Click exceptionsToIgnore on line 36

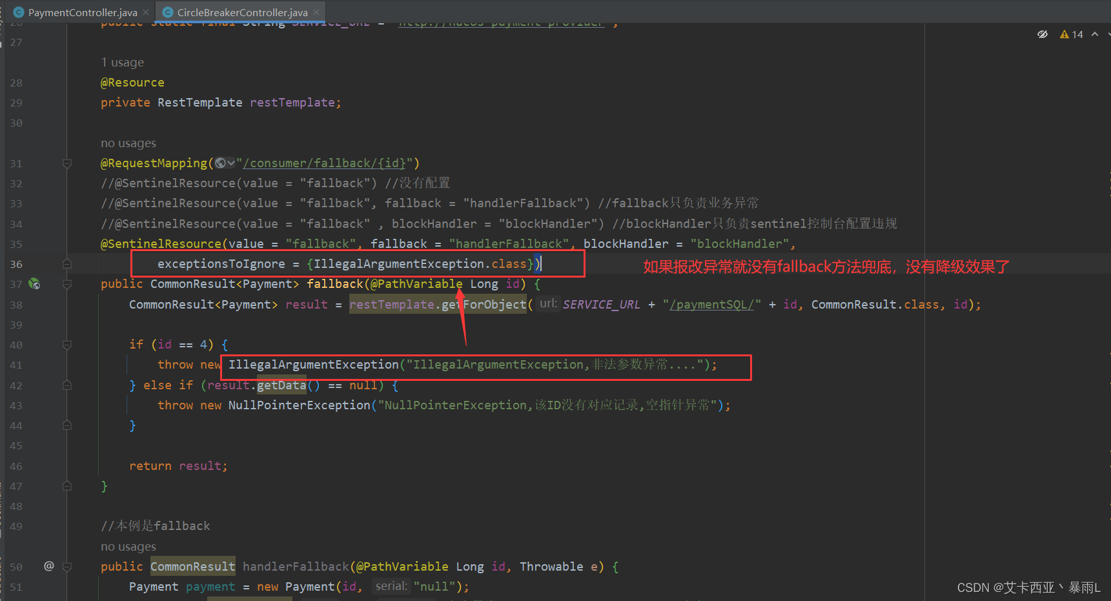221,263
